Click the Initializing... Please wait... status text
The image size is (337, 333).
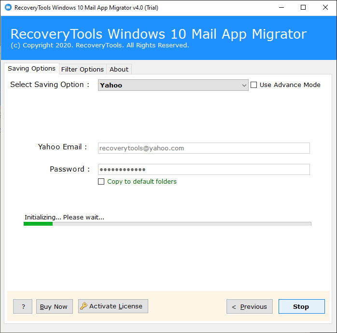pyautogui.click(x=64, y=217)
